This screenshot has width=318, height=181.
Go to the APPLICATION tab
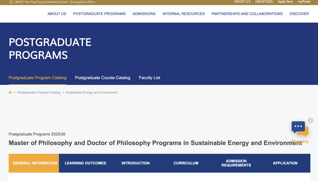point(285,163)
